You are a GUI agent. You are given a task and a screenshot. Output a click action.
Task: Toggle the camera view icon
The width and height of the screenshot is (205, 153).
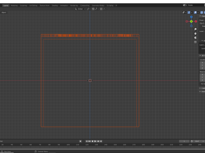[x=195, y=38]
